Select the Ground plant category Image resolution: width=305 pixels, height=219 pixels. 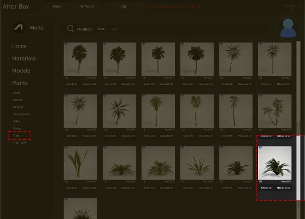pyautogui.click(x=18, y=107)
